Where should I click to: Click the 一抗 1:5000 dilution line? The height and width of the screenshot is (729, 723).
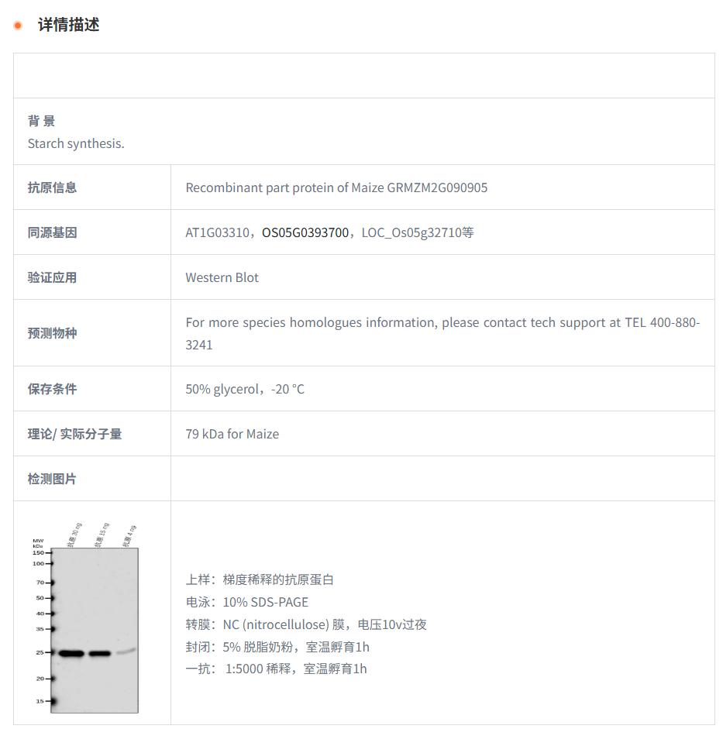click(276, 669)
